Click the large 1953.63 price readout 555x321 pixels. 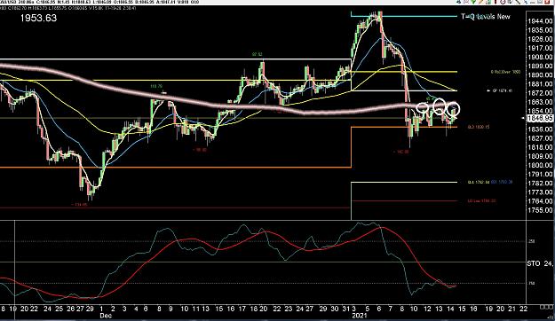(x=38, y=18)
